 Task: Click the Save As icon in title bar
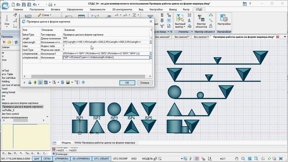point(29,4)
